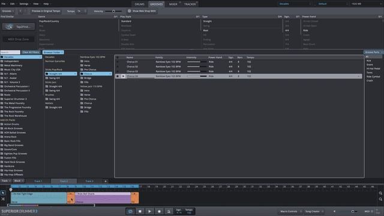Open the Decades library selector dropdown
This screenshot has height=216, width=384.
tap(295, 4)
